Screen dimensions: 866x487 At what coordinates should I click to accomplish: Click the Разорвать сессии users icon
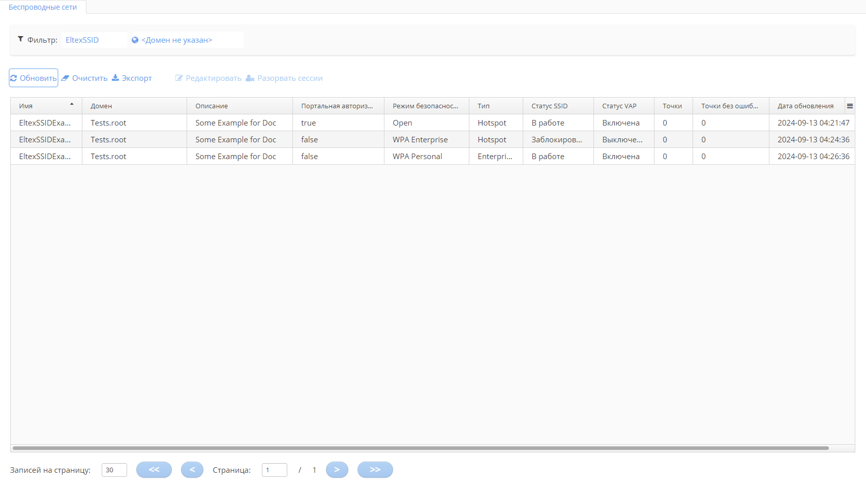[250, 78]
